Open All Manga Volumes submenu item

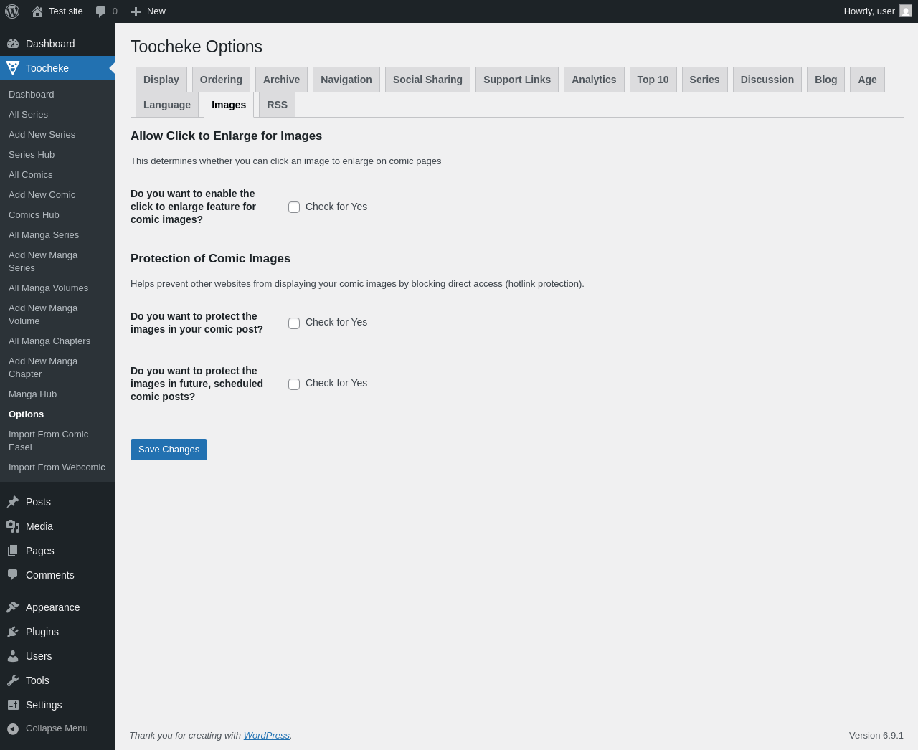coord(57,288)
